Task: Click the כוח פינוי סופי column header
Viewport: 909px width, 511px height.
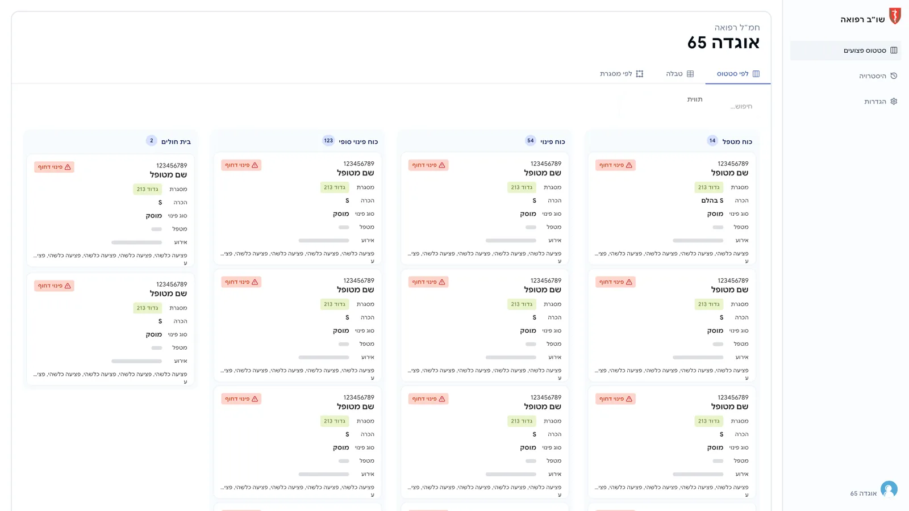Action: point(358,141)
